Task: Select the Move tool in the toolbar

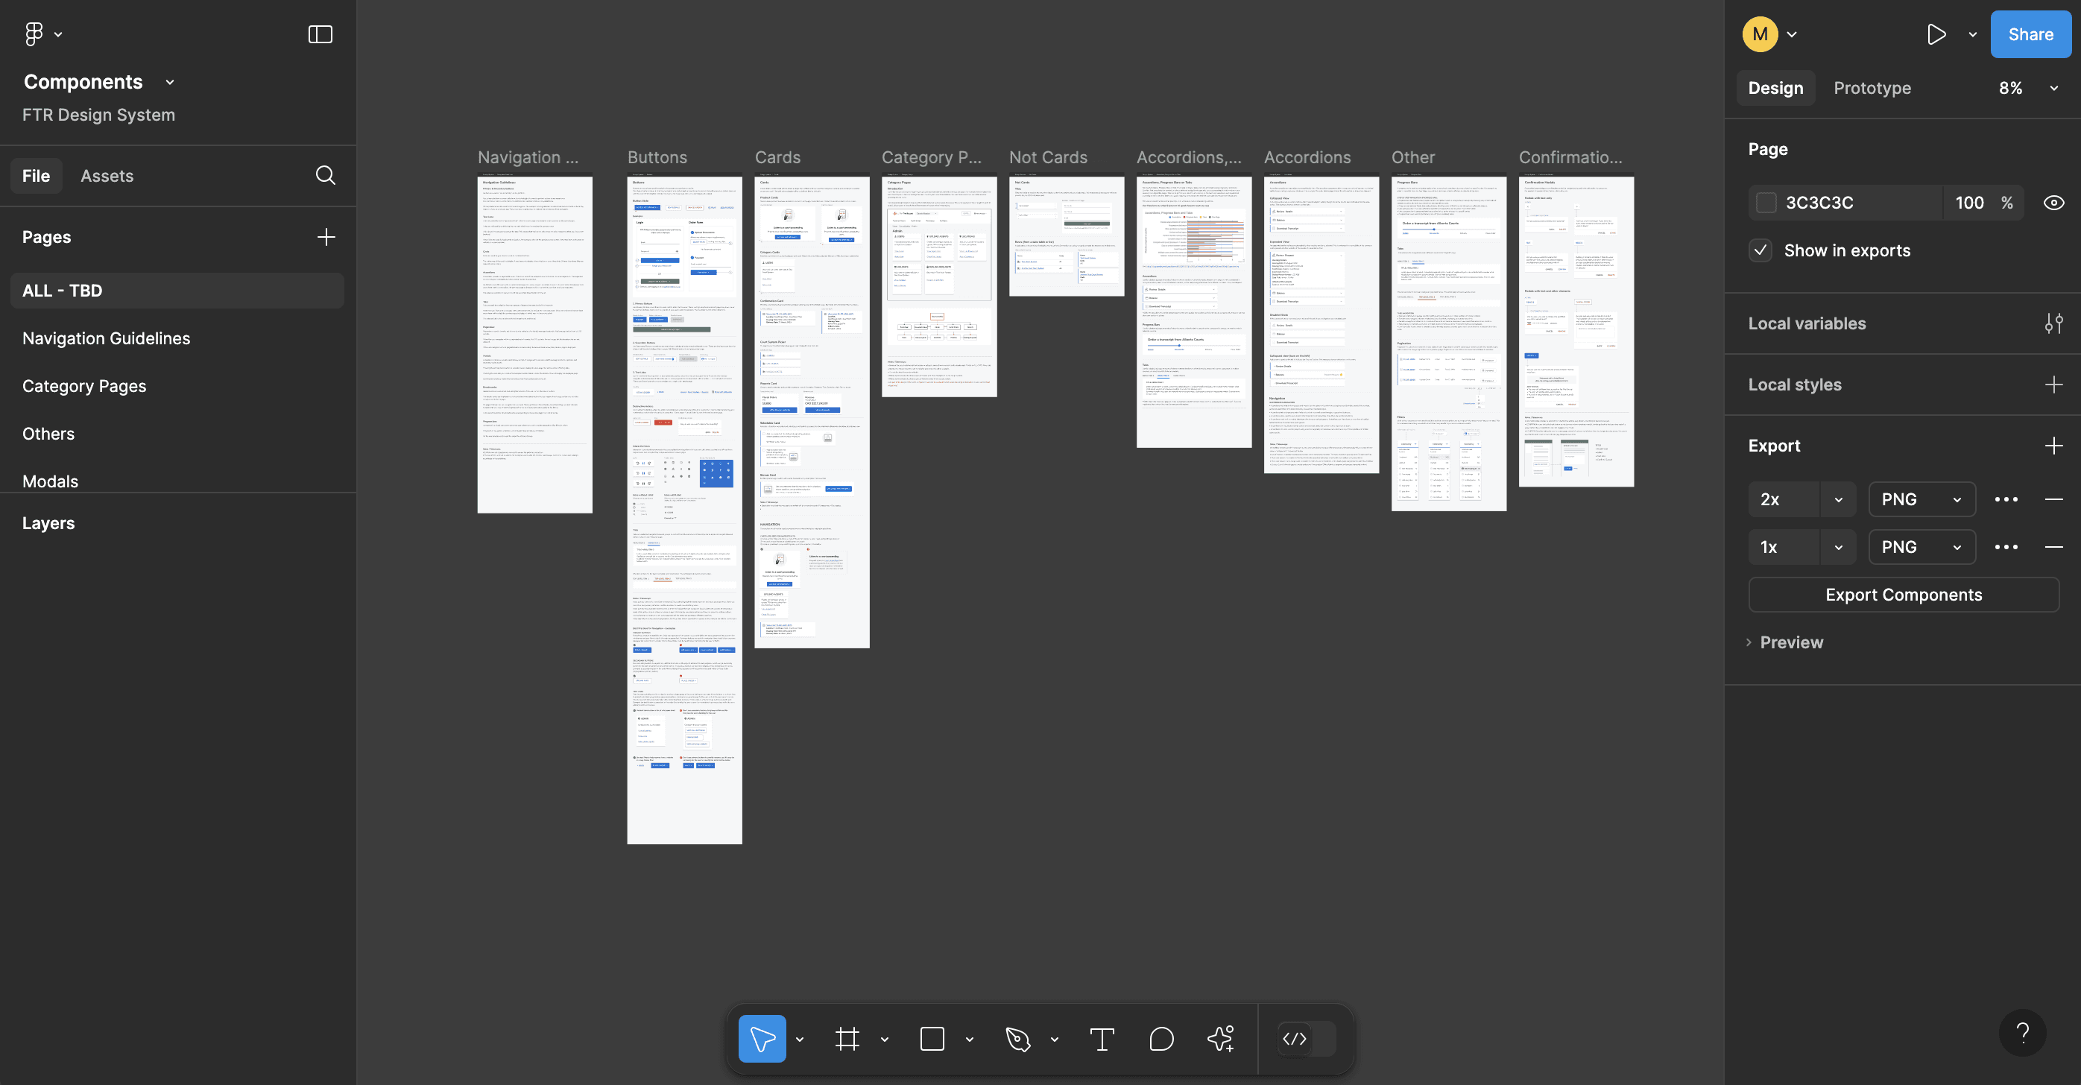Action: pos(762,1039)
